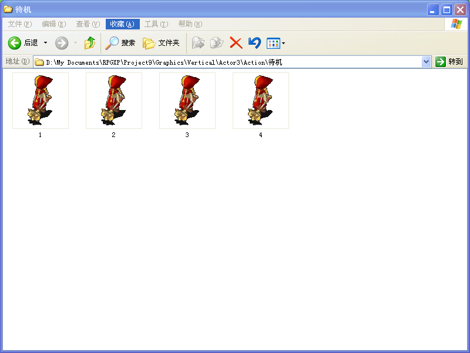This screenshot has width=470, height=353.
Task: Open the 工具(T) menu
Action: 156,24
